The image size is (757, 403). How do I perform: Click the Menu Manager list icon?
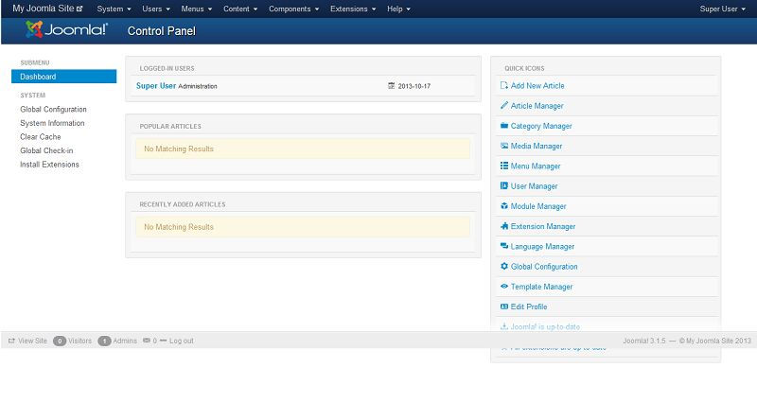503,166
